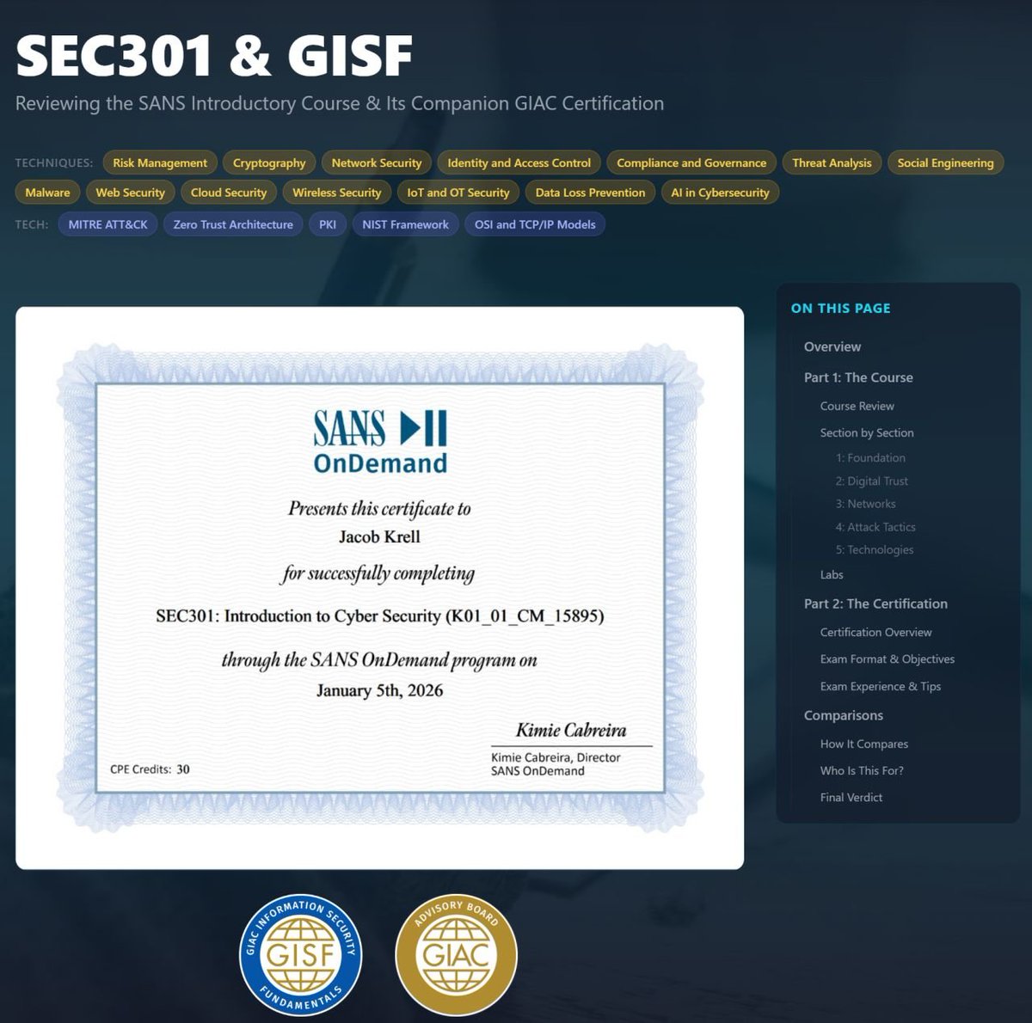Image resolution: width=1032 pixels, height=1023 pixels.
Task: Go to Part 2: The Certification
Action: [875, 603]
